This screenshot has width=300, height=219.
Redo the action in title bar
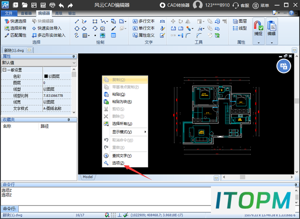[70, 5]
